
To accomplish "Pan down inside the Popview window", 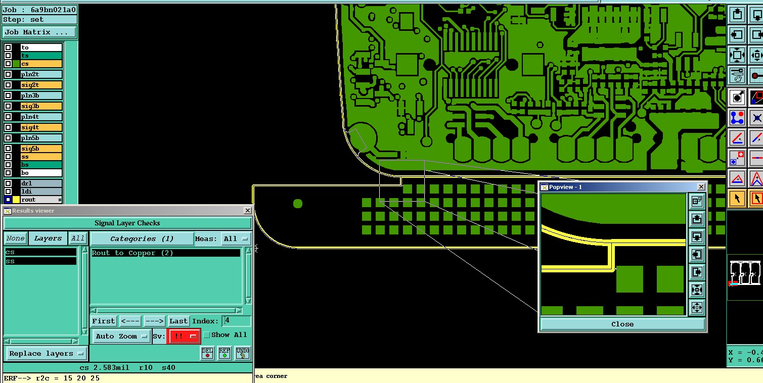I will [697, 236].
